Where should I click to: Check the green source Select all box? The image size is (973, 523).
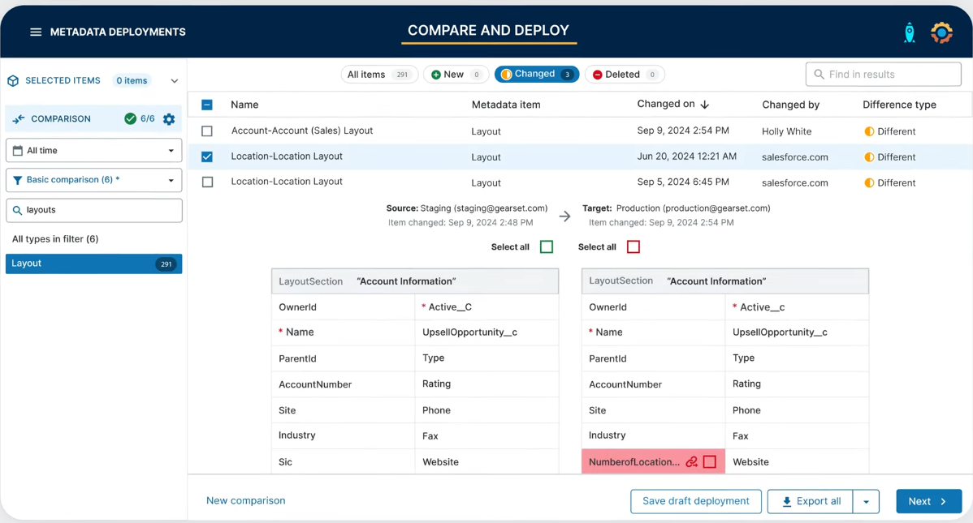pyautogui.click(x=547, y=247)
